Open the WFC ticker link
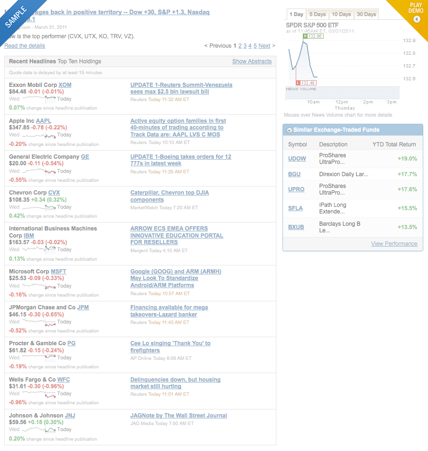This screenshot has height=451, width=428. pos(64,380)
